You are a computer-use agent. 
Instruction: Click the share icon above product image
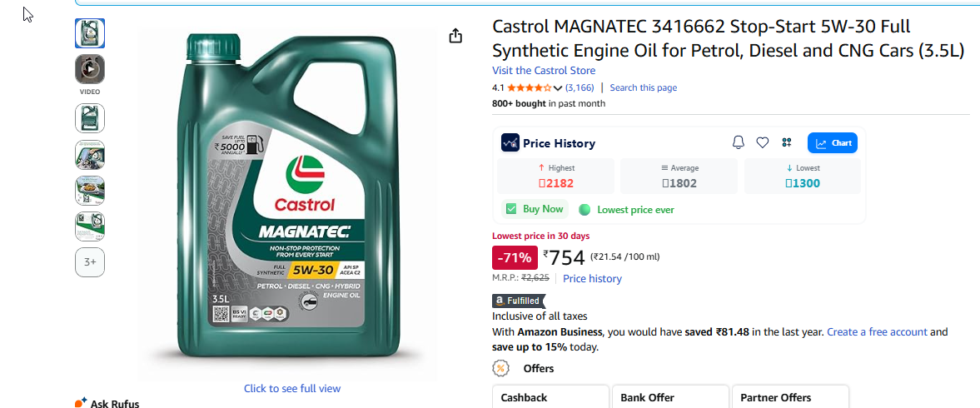point(455,36)
